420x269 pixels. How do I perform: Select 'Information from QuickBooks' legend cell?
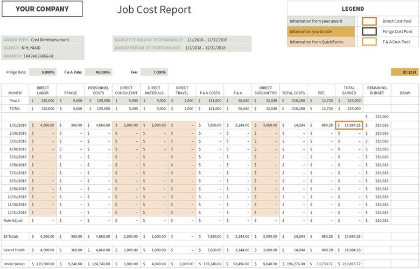pyautogui.click(x=321, y=42)
